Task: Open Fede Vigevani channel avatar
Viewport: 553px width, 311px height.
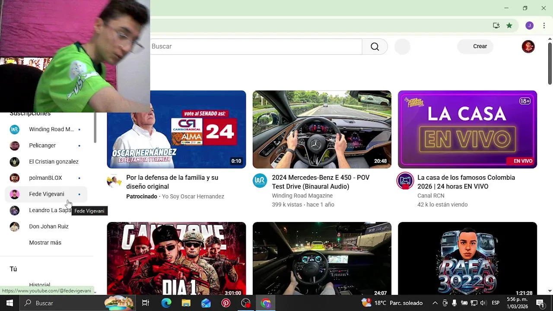Action: coord(15,194)
